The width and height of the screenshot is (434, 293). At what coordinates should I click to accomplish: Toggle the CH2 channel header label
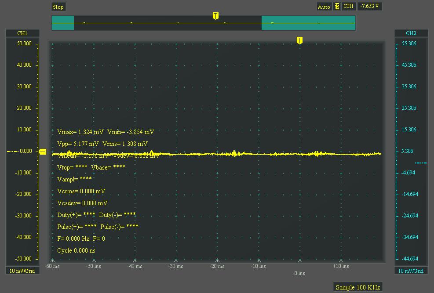coord(411,33)
